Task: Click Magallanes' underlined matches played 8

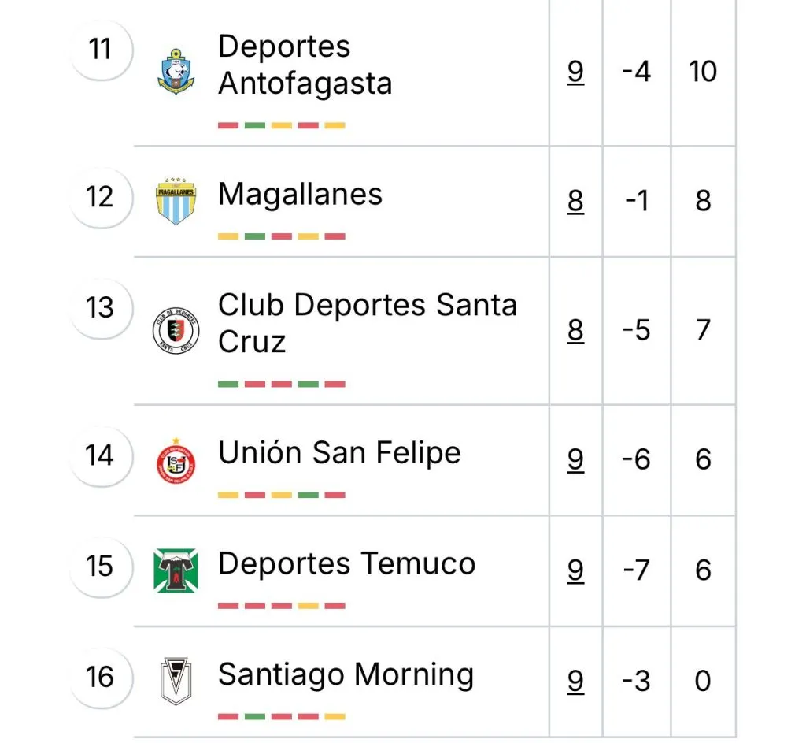Action: 575,201
